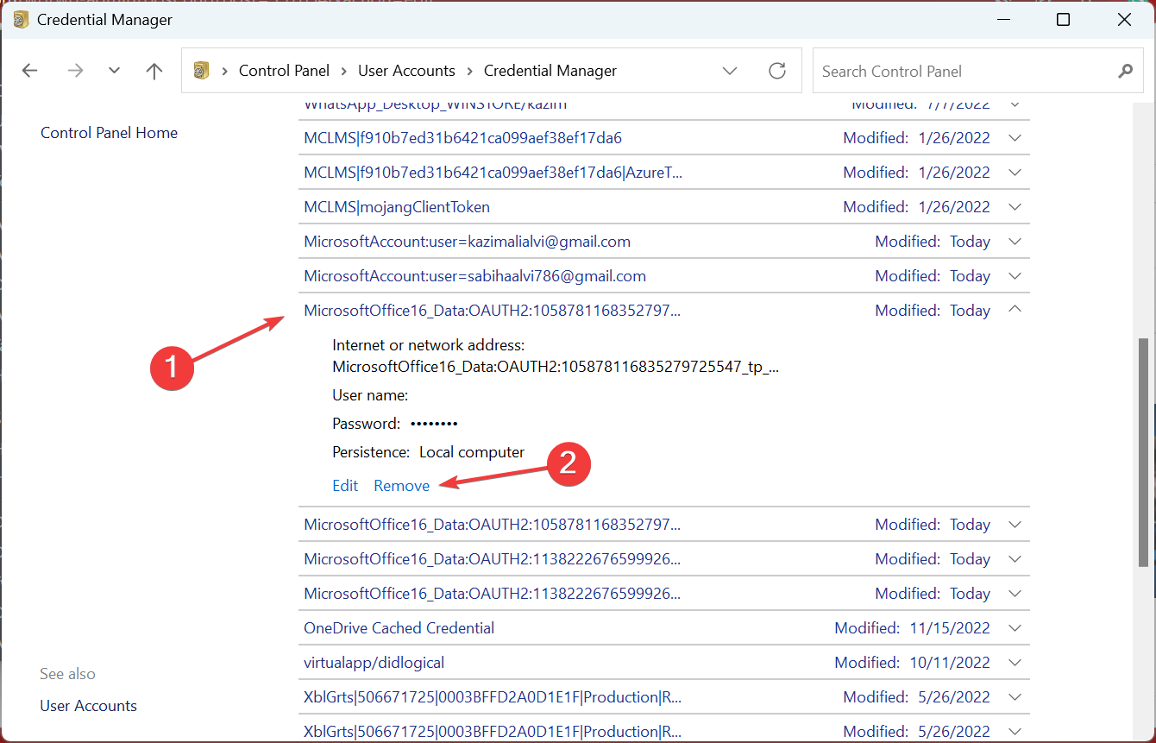Select MicrosoftAccount:user=kazimalialvi@gmail.com
Screen dimensions: 1156x743
pos(467,242)
